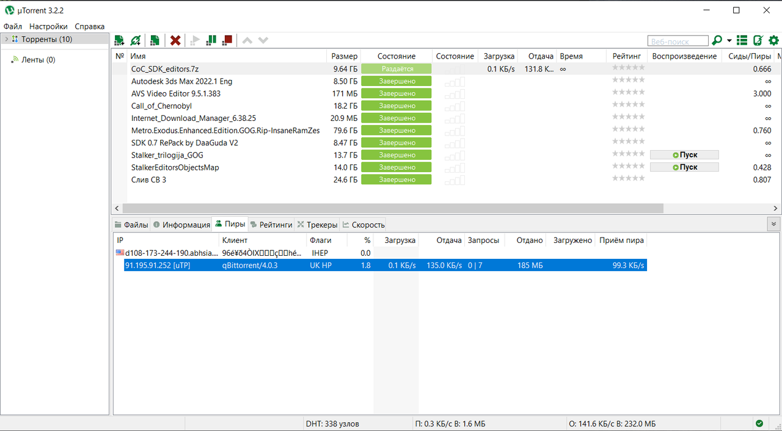
Task: Select SDK 0.7 RePack by DaaGuda V2
Action: point(185,143)
